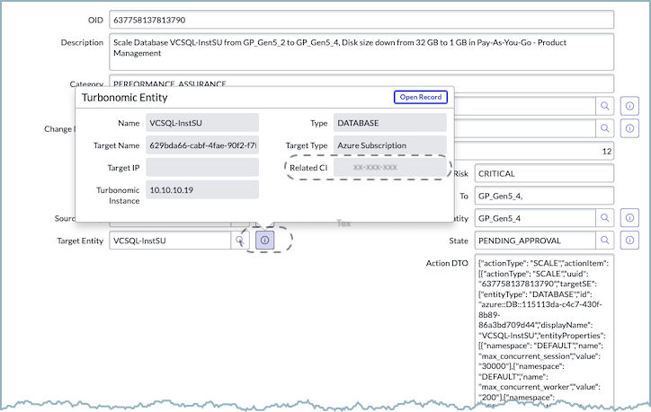Click the Related CI field in popup

(390, 168)
